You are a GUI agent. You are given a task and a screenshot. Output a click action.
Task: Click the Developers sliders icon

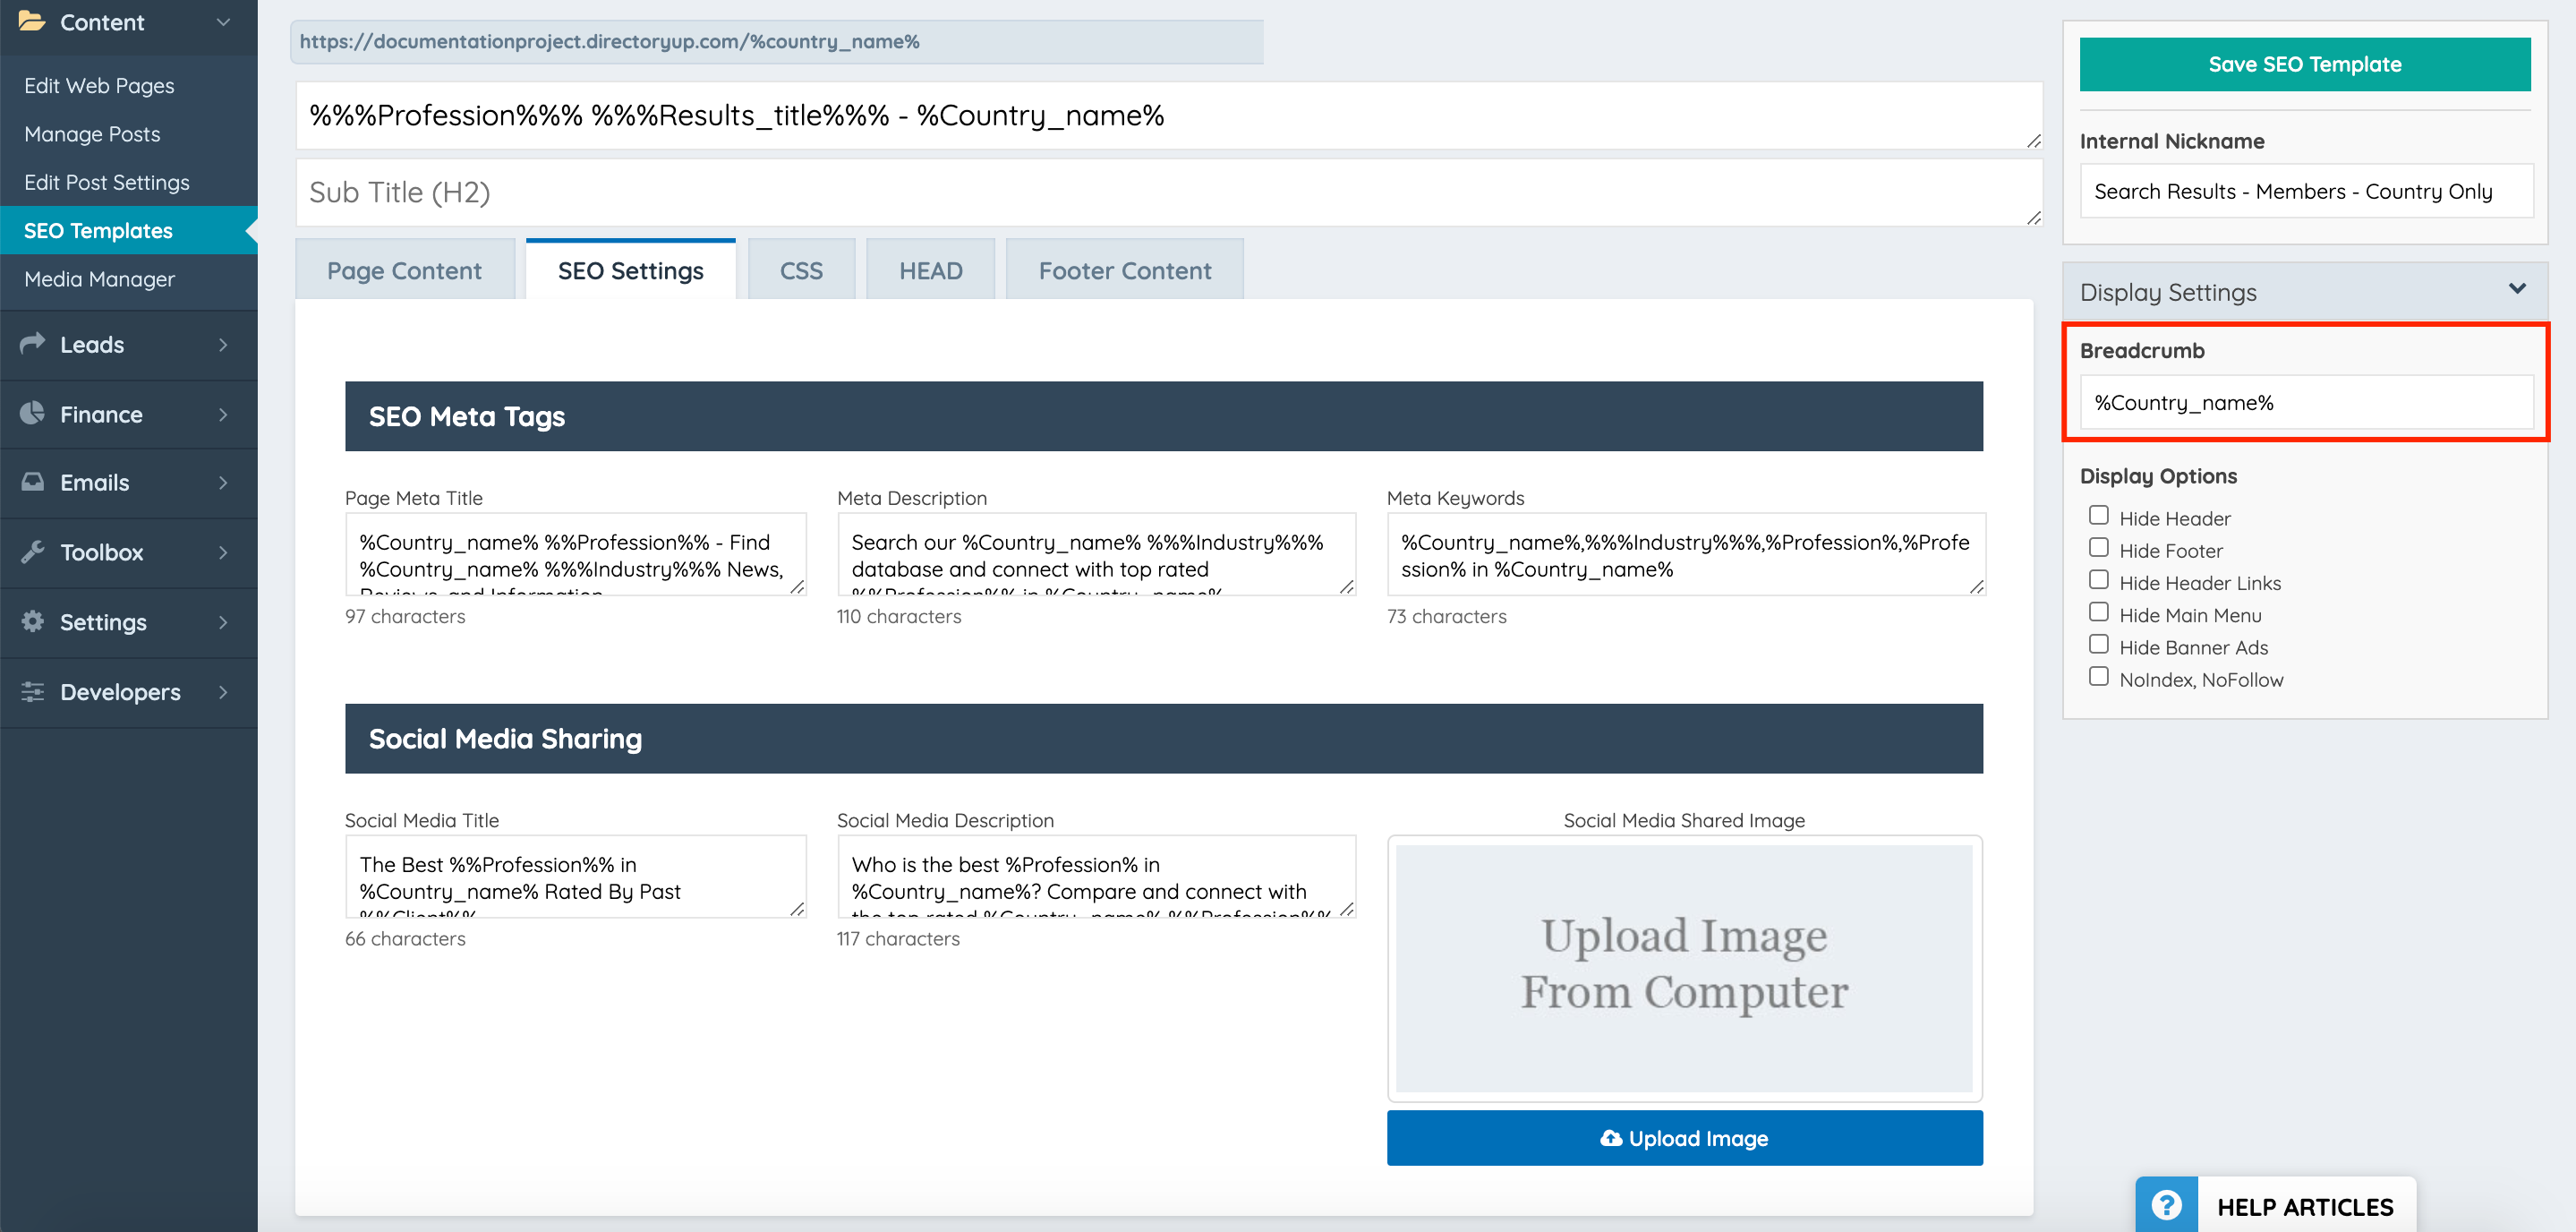pyautogui.click(x=32, y=691)
